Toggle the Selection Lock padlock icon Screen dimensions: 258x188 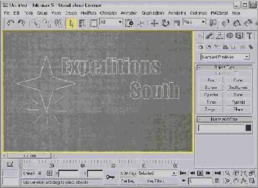click(40, 173)
